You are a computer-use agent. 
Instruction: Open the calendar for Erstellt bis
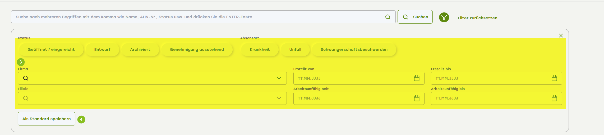[554, 78]
